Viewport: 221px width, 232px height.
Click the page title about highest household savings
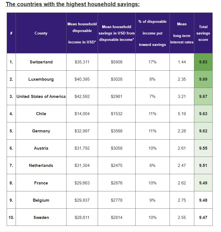(73, 4)
